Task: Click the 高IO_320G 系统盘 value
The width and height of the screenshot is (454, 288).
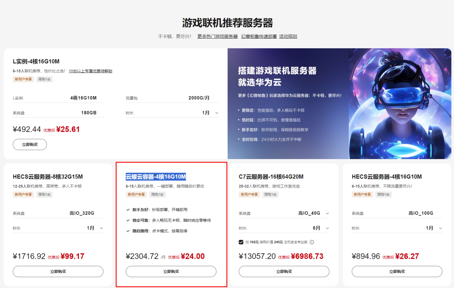Action: (x=82, y=213)
